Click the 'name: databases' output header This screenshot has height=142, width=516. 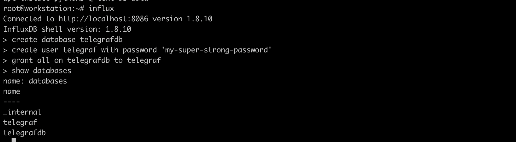pyautogui.click(x=35, y=81)
